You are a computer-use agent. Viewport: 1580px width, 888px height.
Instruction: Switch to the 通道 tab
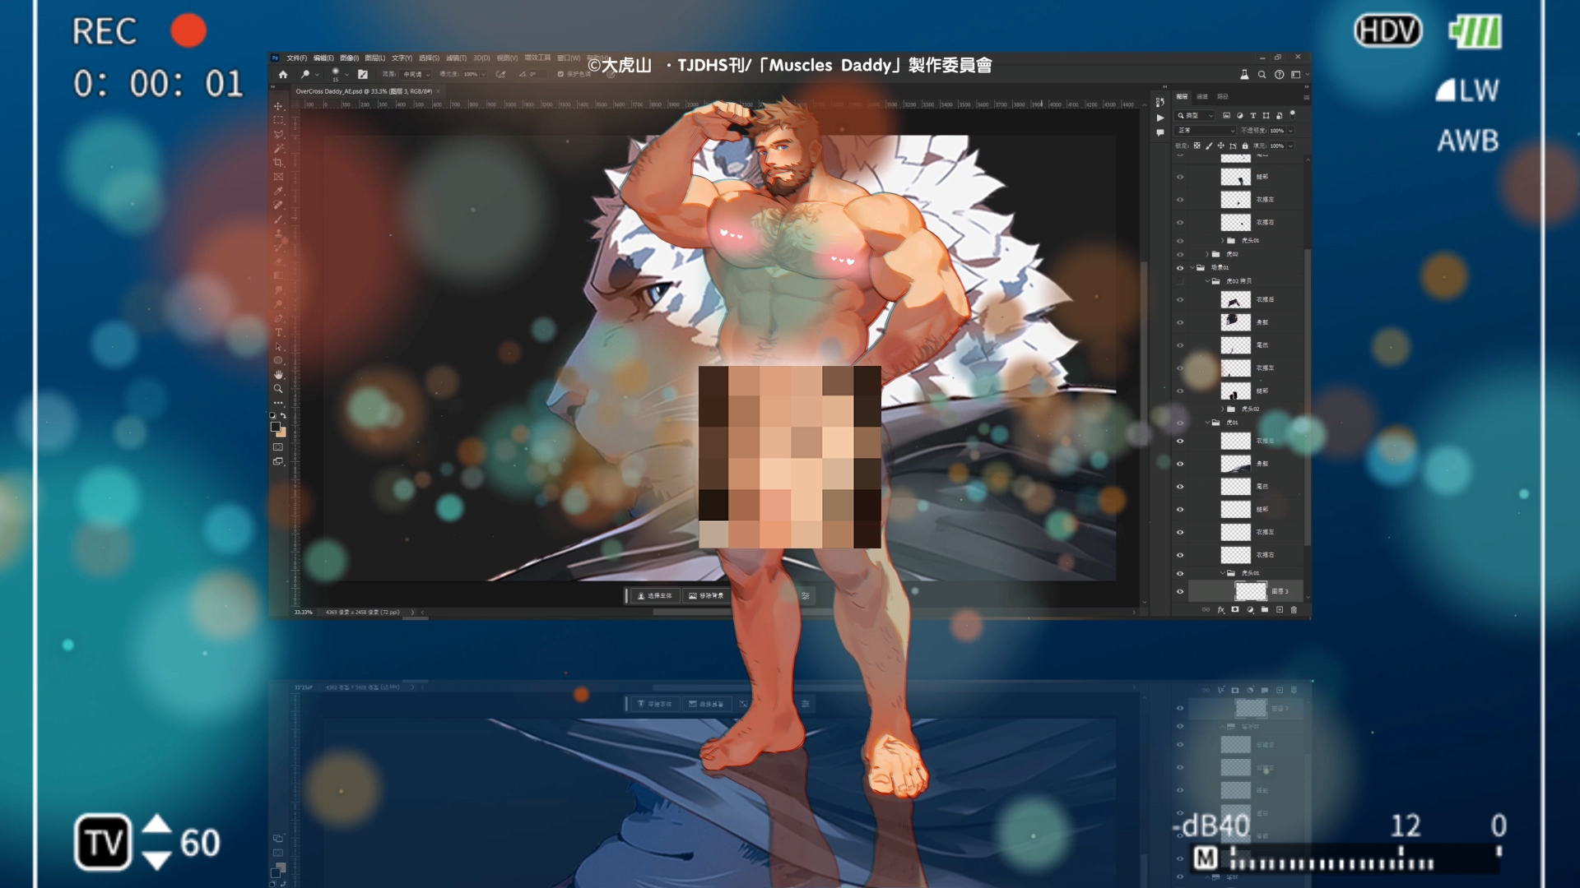coord(1202,97)
